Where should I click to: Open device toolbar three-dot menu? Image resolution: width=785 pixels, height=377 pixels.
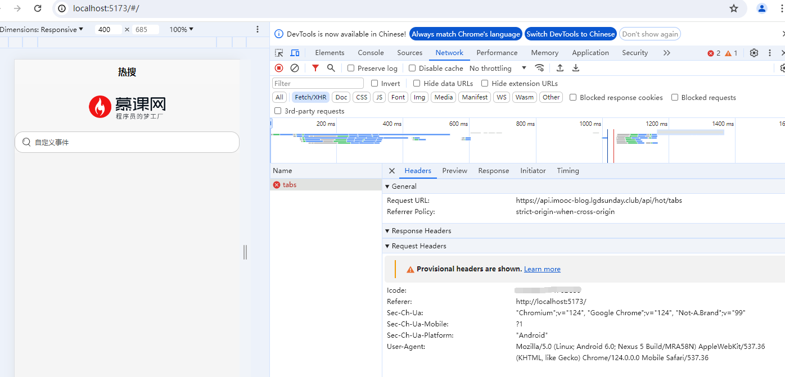click(258, 29)
